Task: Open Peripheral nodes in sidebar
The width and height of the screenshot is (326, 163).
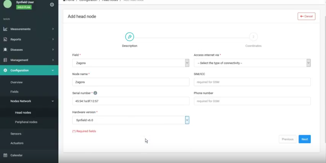Action: pyautogui.click(x=26, y=122)
